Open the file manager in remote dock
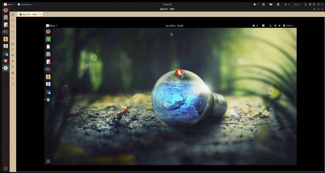The height and width of the screenshot is (173, 325). click(48, 54)
